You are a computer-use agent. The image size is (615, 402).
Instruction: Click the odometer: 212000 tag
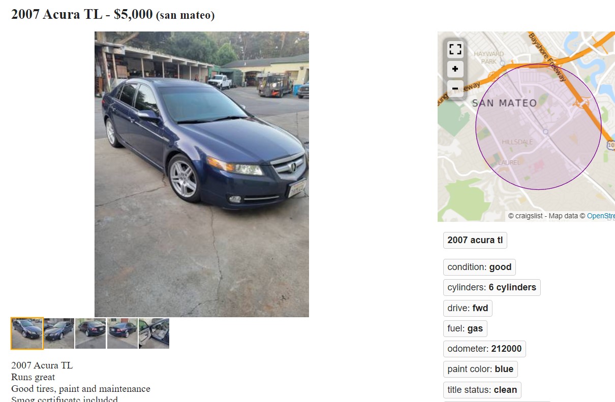click(x=484, y=349)
